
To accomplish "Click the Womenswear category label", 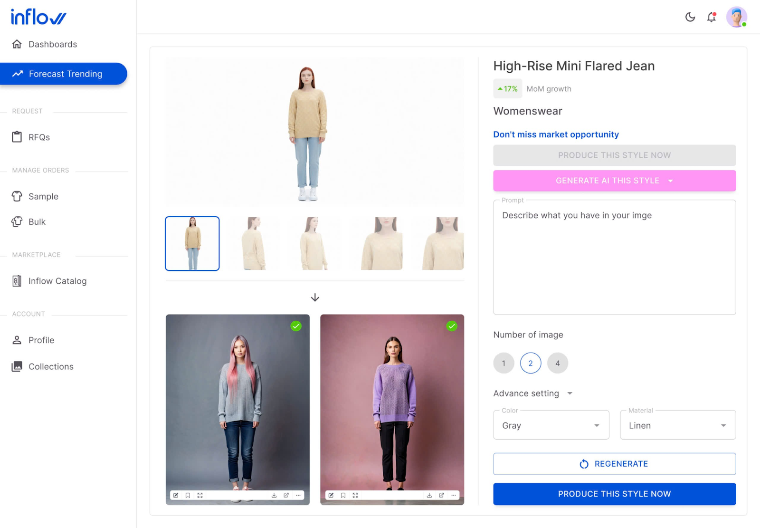I will pos(528,111).
